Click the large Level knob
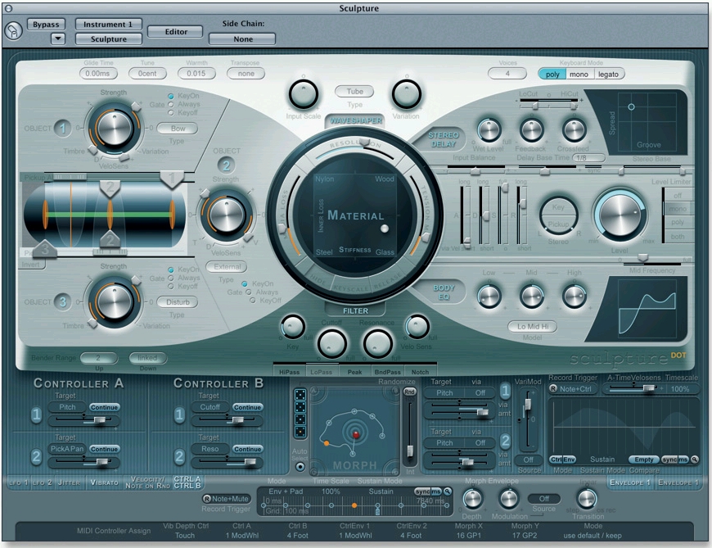This screenshot has height=548, width=712. click(620, 215)
